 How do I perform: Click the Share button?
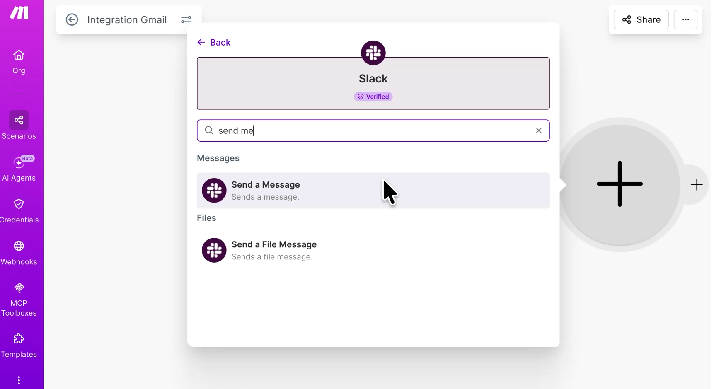click(641, 19)
